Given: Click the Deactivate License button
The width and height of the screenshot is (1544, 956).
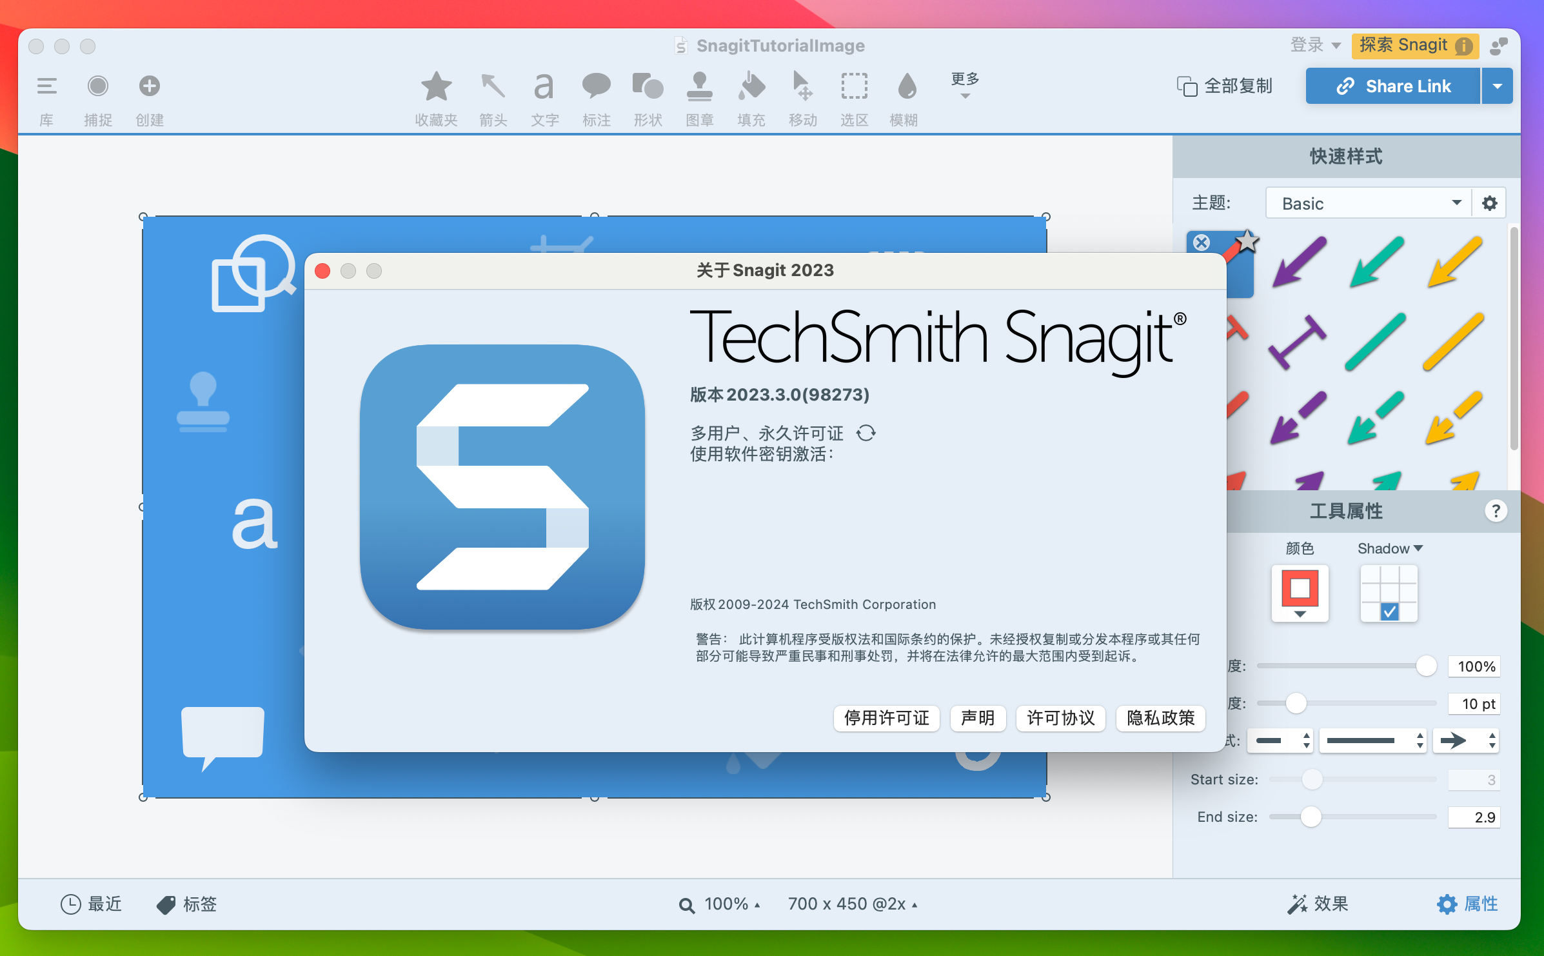Looking at the screenshot, I should pyautogui.click(x=886, y=718).
